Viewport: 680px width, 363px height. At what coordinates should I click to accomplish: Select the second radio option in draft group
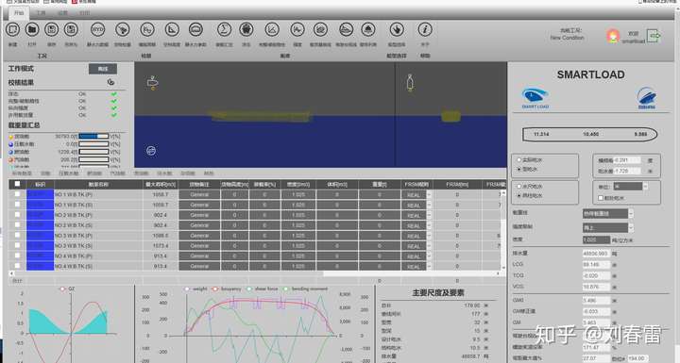tap(519, 170)
